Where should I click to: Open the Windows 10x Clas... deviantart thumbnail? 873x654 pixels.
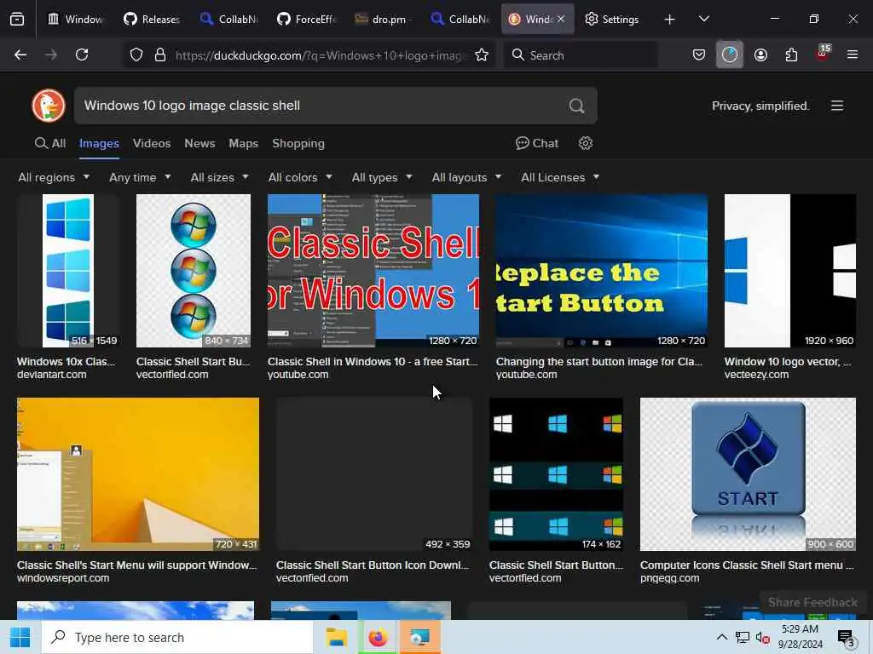coord(68,271)
